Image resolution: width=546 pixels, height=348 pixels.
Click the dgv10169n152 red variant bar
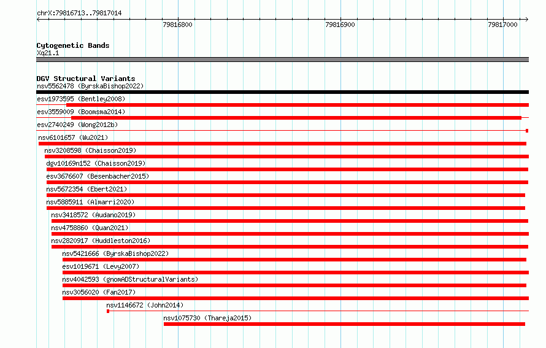287,169
